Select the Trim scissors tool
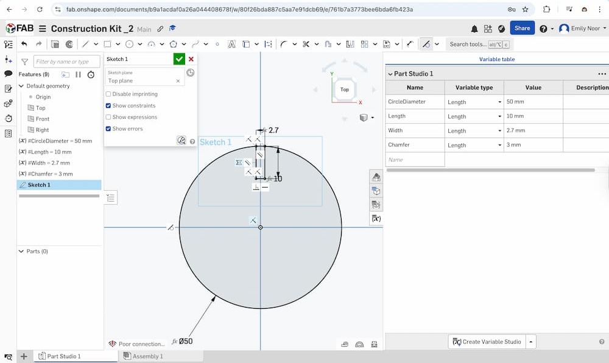 click(306, 44)
